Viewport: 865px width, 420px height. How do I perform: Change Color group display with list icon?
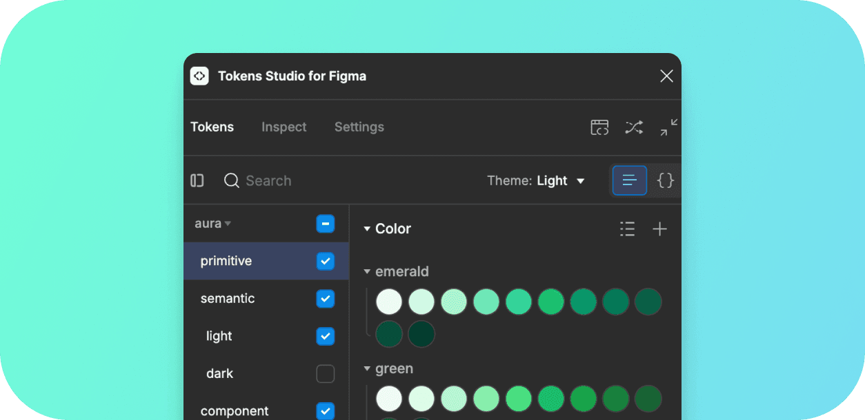click(627, 229)
